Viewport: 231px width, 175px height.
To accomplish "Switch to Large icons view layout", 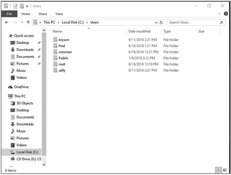I will point(224,170).
